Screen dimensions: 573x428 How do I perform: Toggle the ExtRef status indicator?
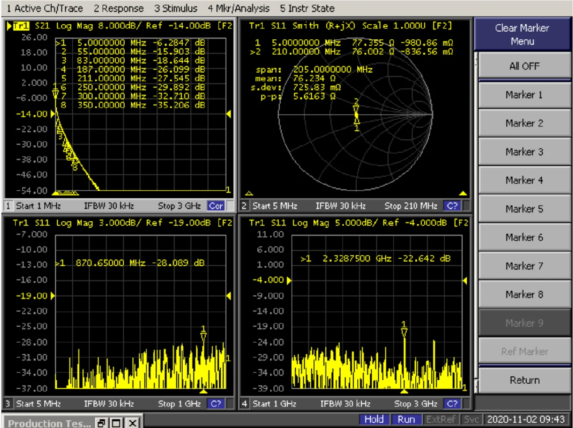point(440,419)
